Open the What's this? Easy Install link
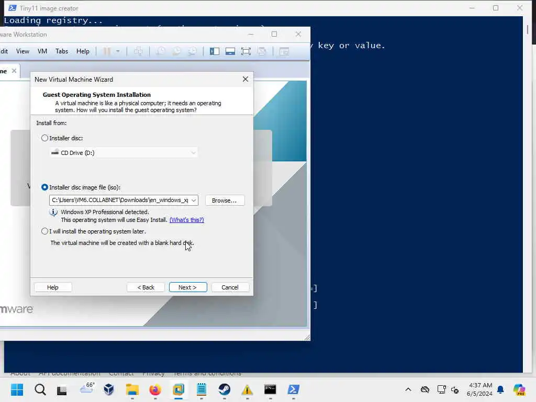The image size is (536, 402). point(187,220)
